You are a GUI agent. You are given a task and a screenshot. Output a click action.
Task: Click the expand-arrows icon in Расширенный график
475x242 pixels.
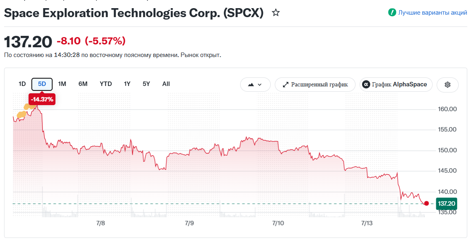click(285, 85)
